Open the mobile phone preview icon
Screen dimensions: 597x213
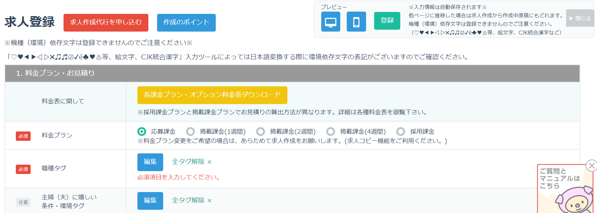click(x=356, y=22)
